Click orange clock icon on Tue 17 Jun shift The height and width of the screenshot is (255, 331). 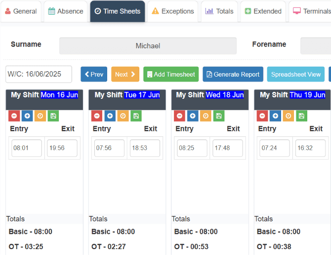[123, 116]
